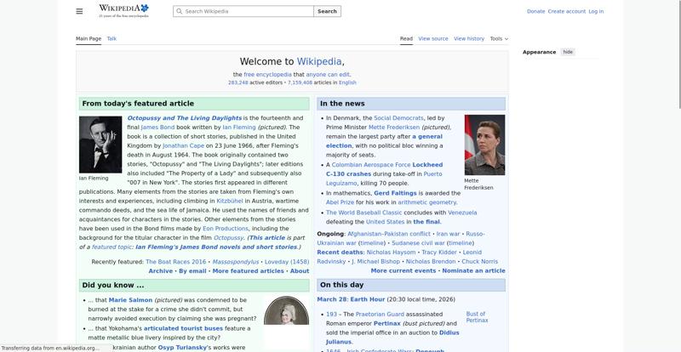The image size is (681, 352).
Task: Select the View source tab
Action: (x=433, y=38)
